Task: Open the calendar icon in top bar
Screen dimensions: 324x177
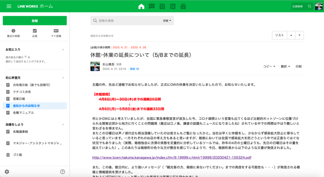Action: (162, 6)
